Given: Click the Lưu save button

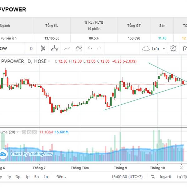Looking at the screenshot, I should point(155,49).
